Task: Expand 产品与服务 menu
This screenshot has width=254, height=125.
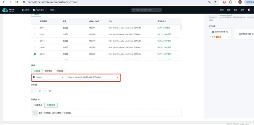Action: tap(40, 10)
